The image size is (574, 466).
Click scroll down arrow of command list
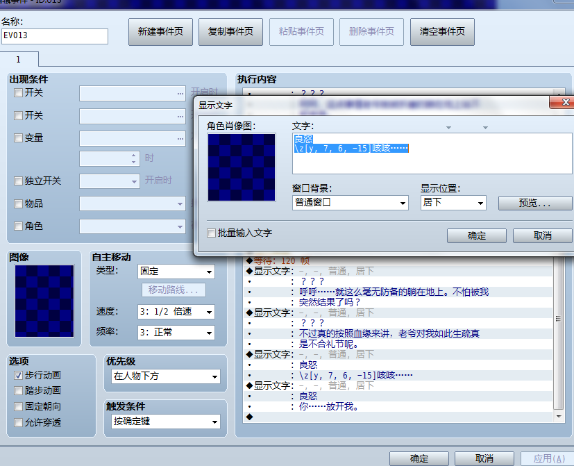[558, 417]
